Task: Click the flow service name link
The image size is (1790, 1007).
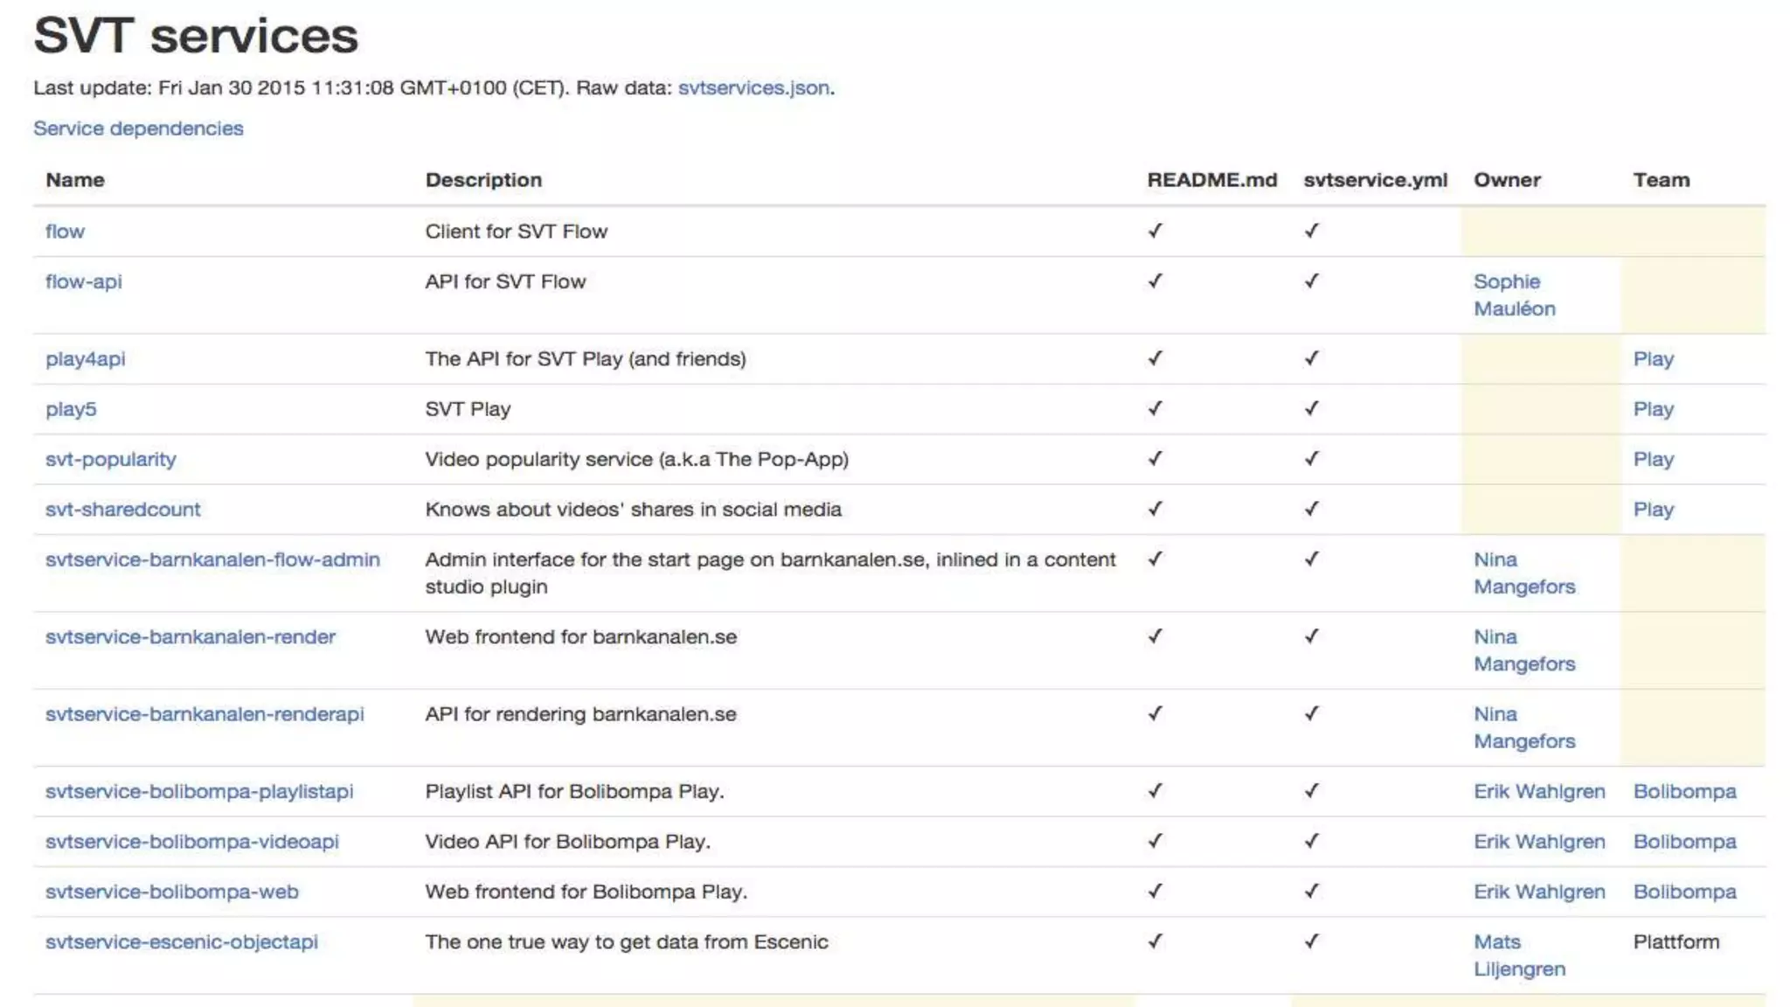Action: [x=65, y=232]
